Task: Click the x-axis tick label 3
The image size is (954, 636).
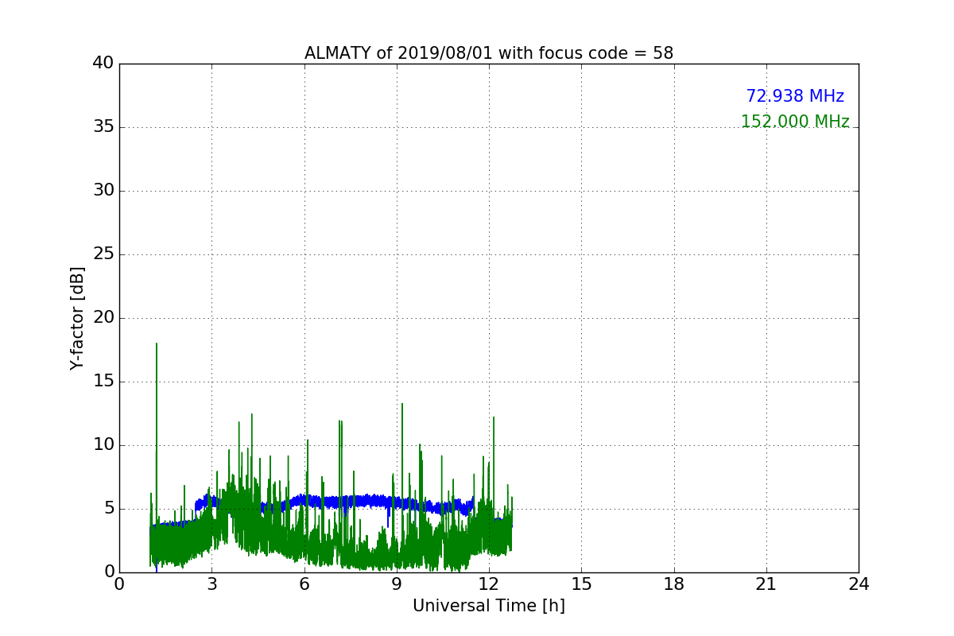Action: (211, 584)
